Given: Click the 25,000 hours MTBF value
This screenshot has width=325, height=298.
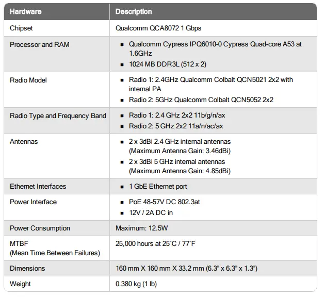Looking at the screenshot, I should tap(163, 242).
